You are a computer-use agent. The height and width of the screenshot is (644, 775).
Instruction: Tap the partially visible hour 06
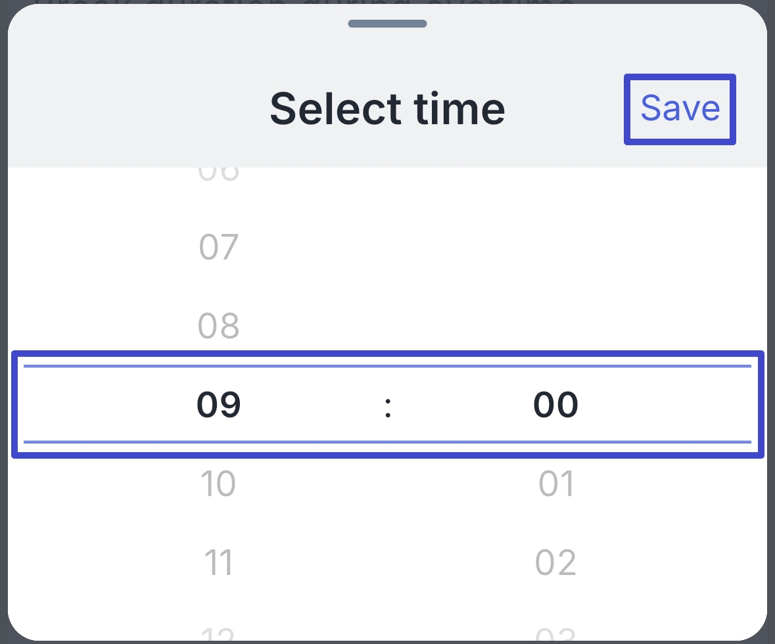coord(218,174)
